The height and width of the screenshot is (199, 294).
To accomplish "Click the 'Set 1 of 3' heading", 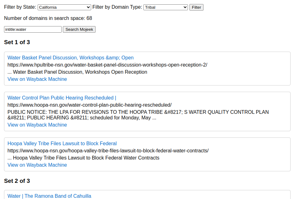I will point(17,42).
